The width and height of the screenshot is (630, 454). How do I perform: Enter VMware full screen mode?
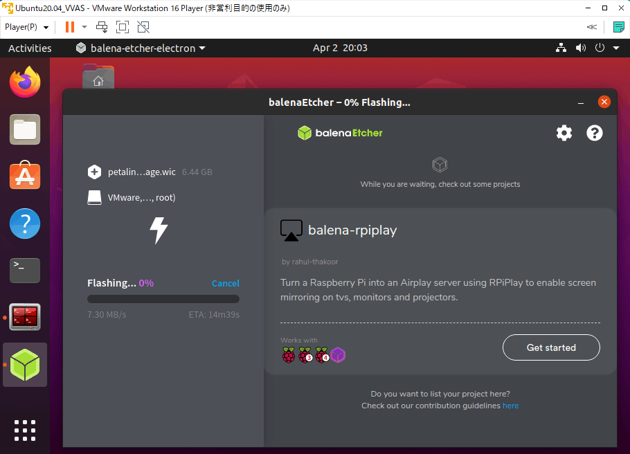point(123,27)
